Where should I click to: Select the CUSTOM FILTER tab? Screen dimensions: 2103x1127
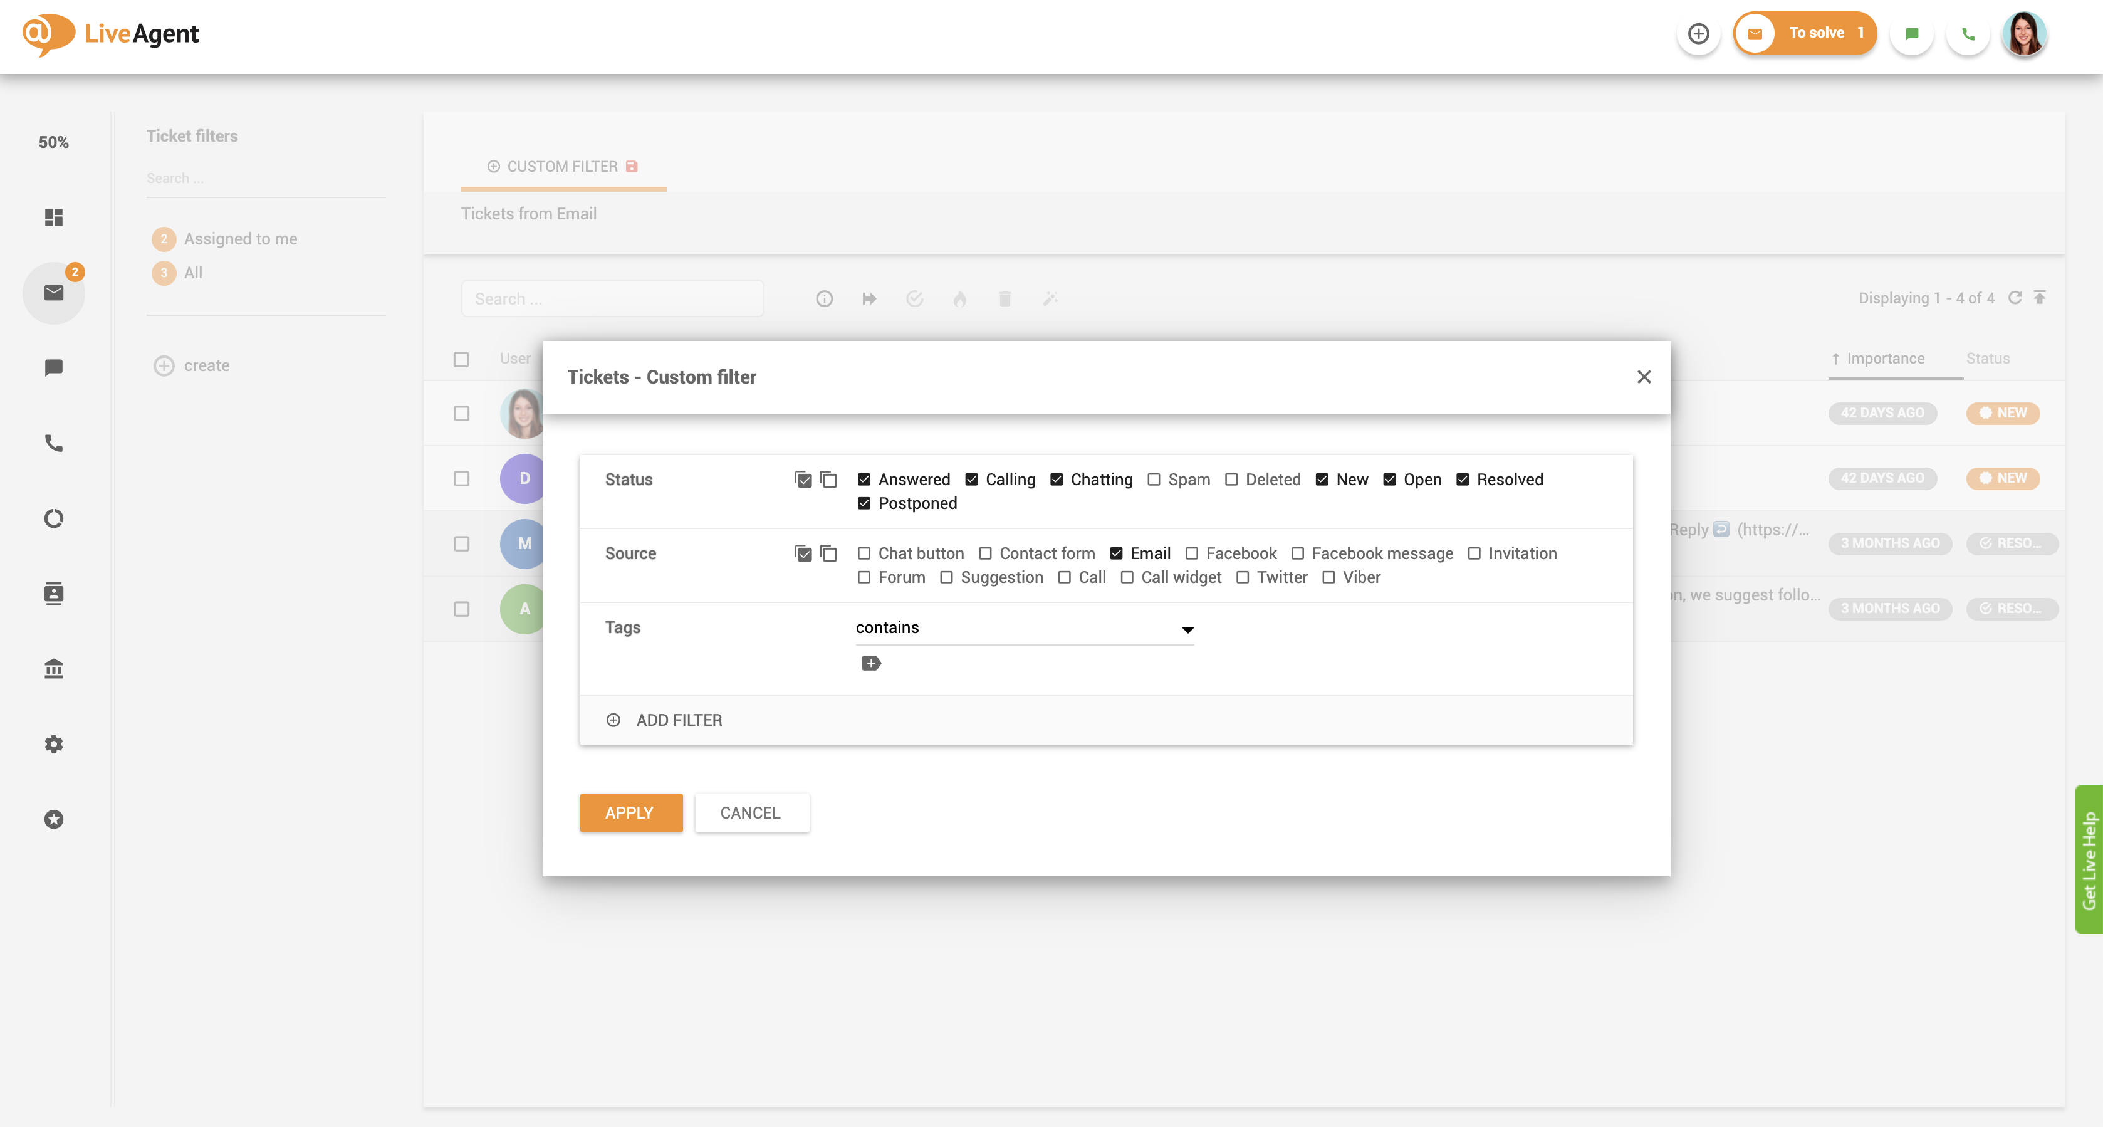[x=563, y=167]
